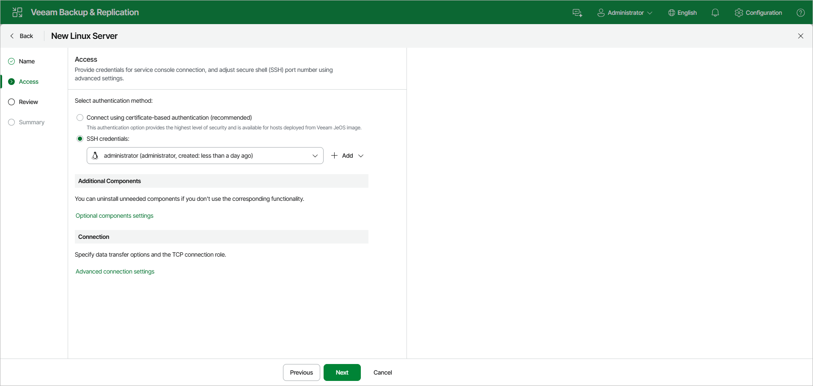Go Back from the wizard
This screenshot has height=386, width=813.
[22, 36]
